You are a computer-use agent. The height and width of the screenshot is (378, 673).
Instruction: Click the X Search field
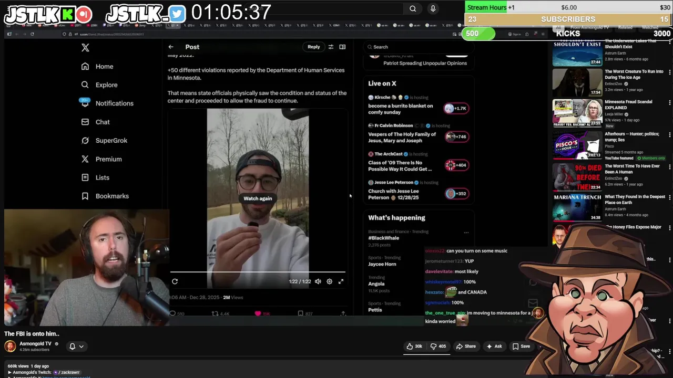(x=419, y=47)
